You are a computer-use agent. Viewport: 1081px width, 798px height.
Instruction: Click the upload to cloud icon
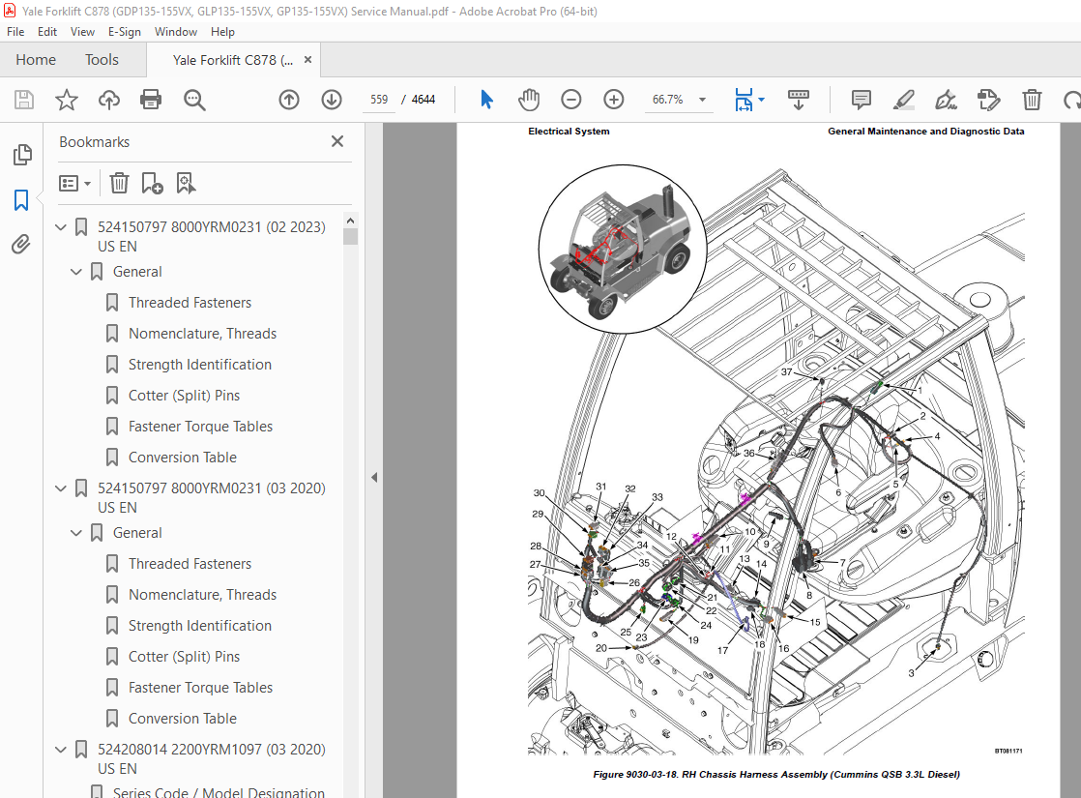[109, 100]
